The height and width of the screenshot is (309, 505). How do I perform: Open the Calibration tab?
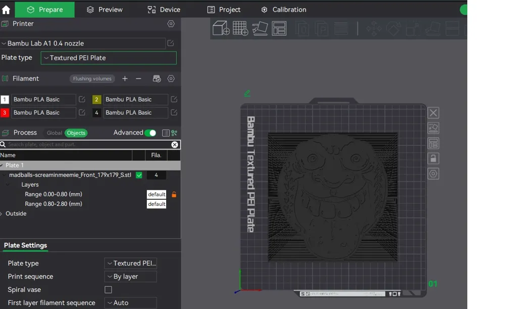(284, 10)
